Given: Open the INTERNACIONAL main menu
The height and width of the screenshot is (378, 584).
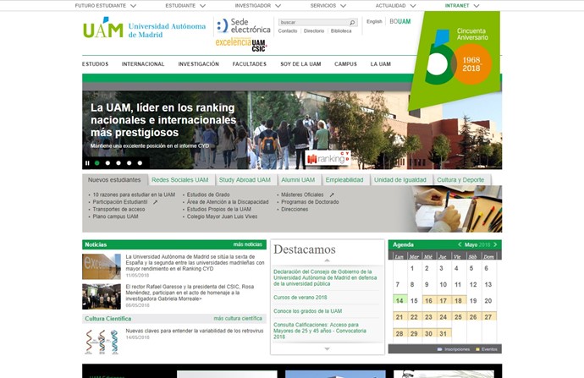Looking at the screenshot, I should (143, 64).
